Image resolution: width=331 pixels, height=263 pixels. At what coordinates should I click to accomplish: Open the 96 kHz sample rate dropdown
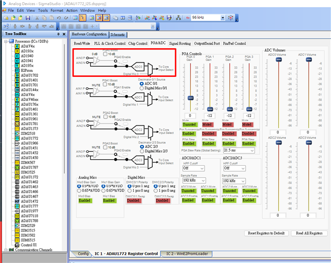(x=223, y=18)
